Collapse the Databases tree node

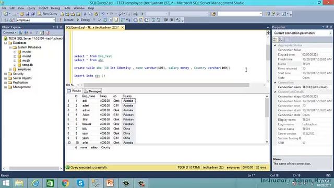[x=6, y=43]
